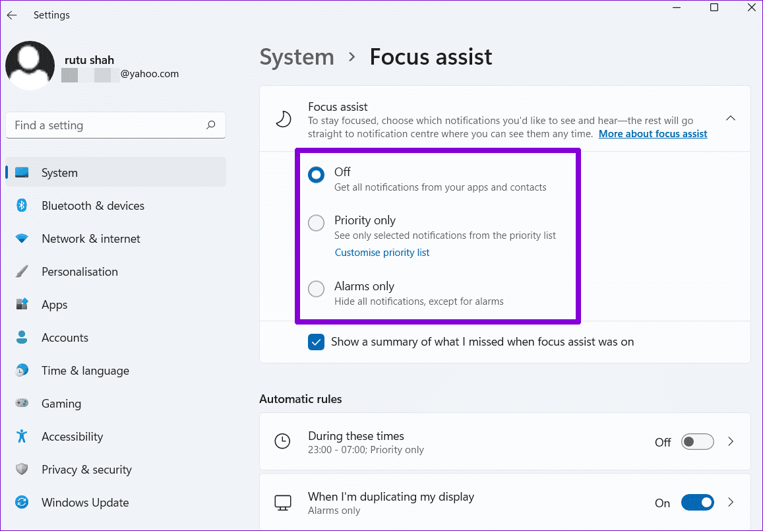The height and width of the screenshot is (531, 763).
Task: Select the Priority only radio button
Action: coord(317,223)
